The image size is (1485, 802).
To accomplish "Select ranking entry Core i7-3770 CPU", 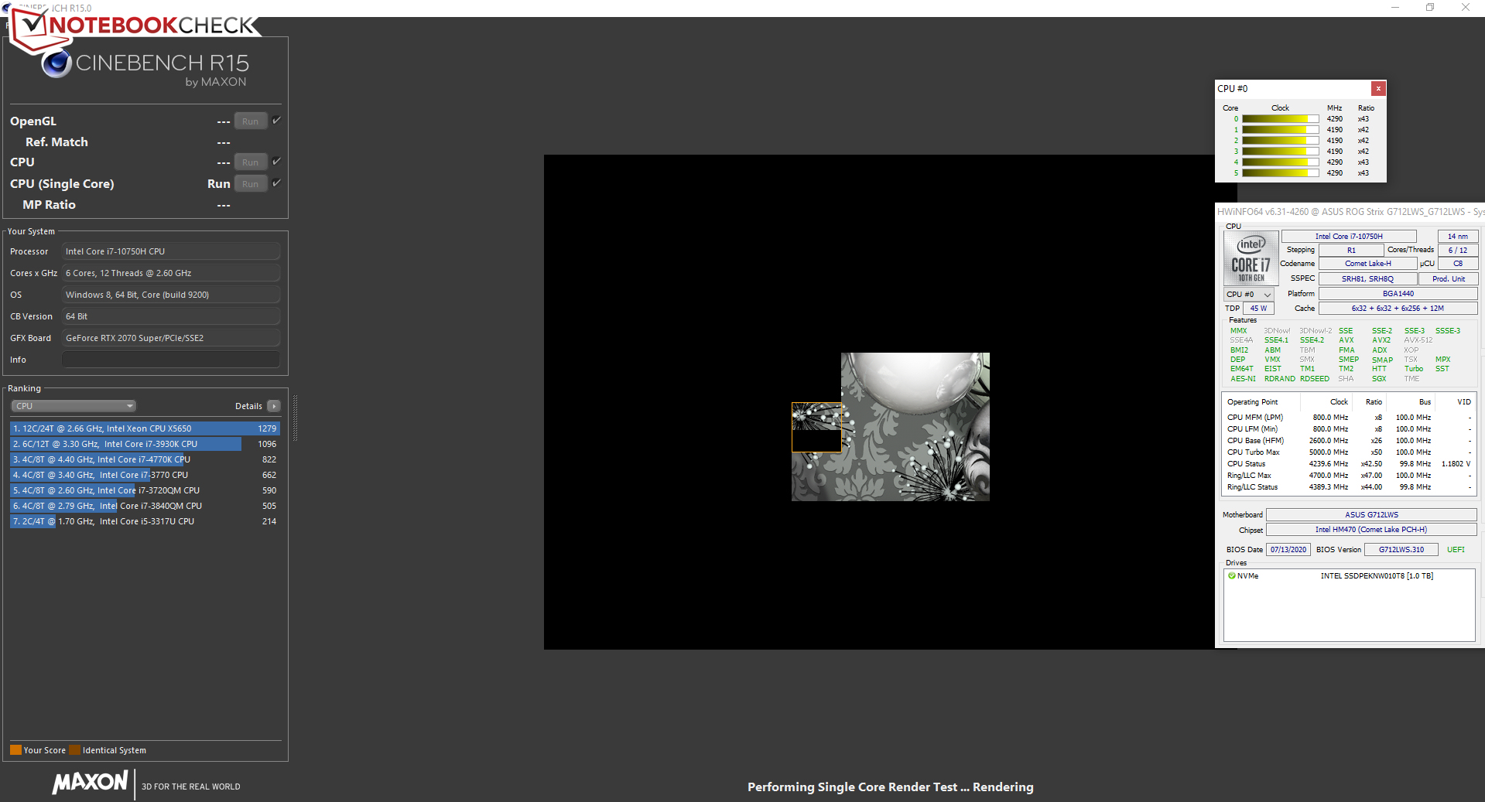I will (145, 475).
